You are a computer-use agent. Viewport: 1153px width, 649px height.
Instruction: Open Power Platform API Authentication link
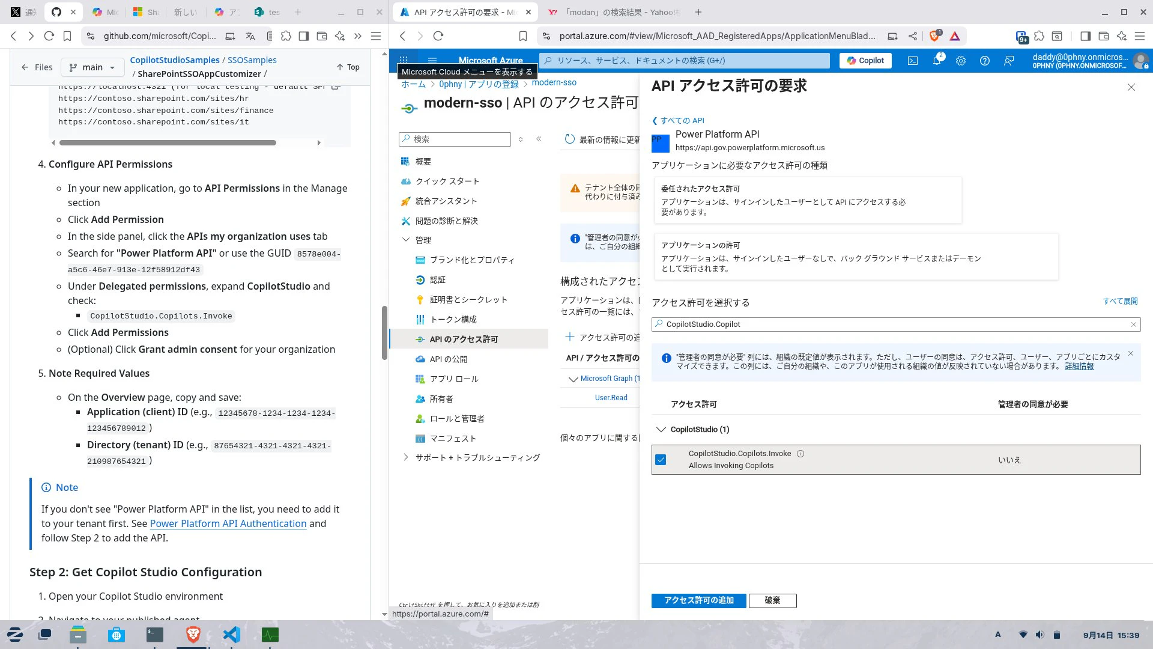point(228,523)
